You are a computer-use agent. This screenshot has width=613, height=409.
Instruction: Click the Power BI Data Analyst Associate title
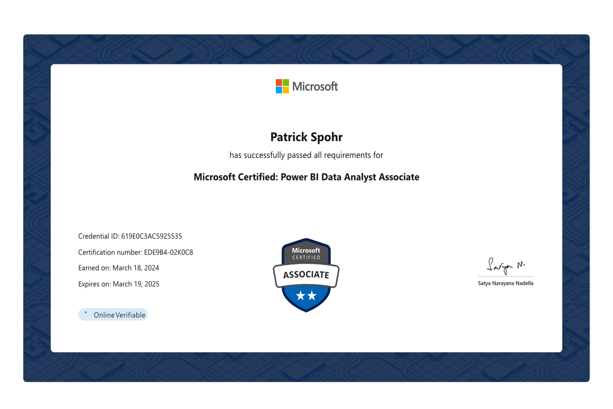tap(306, 177)
